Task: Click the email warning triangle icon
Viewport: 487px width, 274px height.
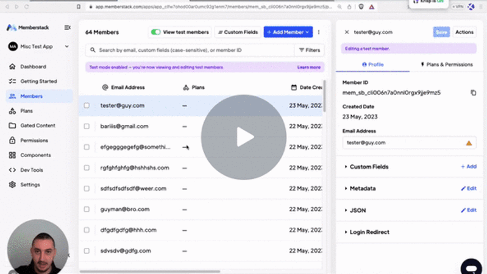Action: click(469, 143)
